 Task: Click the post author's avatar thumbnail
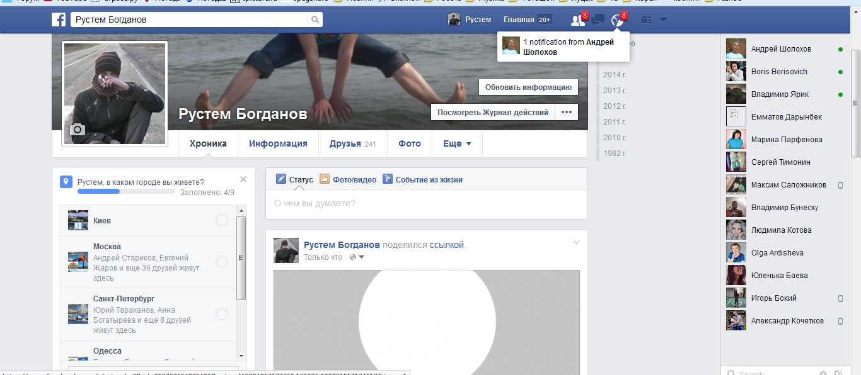(286, 250)
